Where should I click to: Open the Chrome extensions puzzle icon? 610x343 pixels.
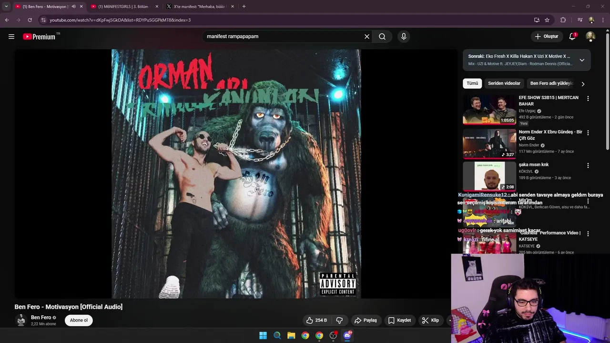tap(563, 20)
